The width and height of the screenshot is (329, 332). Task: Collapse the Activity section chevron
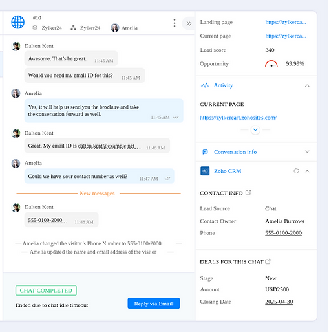(x=307, y=85)
